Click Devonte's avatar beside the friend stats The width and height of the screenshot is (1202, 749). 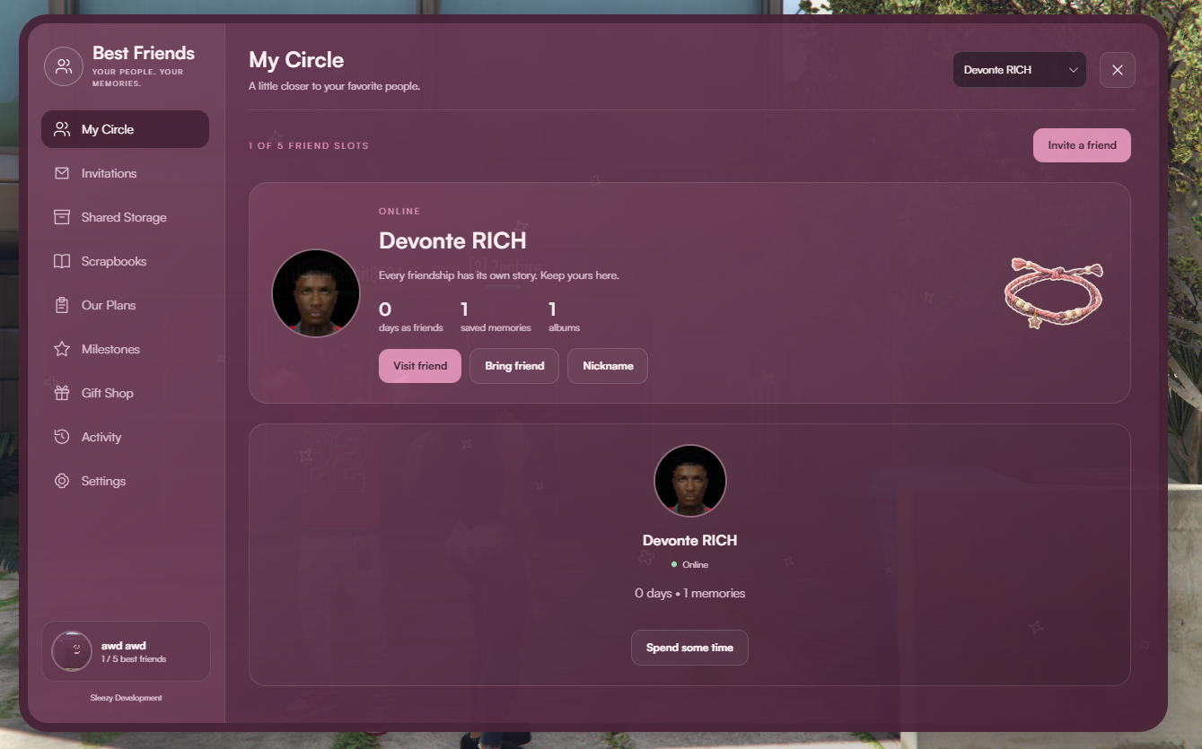[316, 293]
